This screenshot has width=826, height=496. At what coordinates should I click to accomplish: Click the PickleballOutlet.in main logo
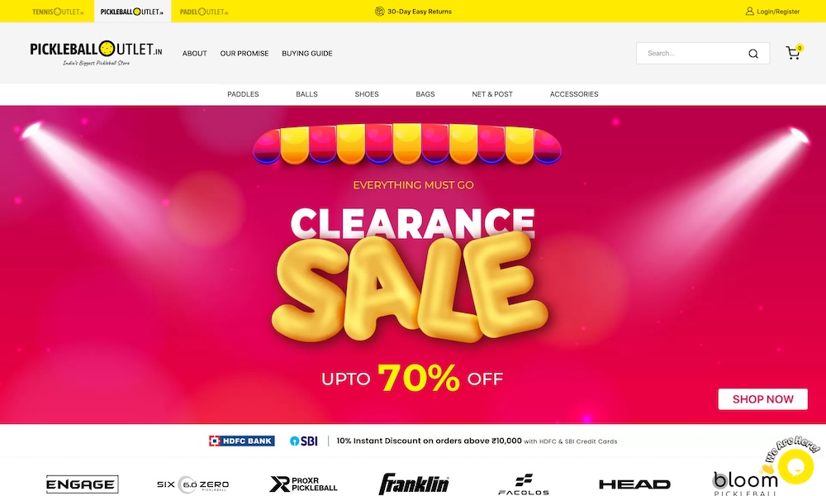click(x=96, y=53)
